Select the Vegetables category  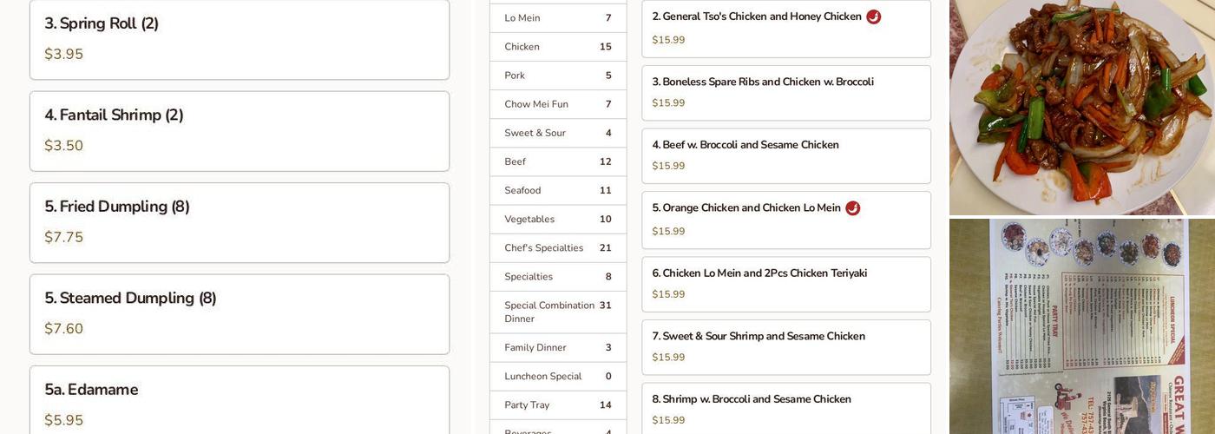(x=557, y=220)
